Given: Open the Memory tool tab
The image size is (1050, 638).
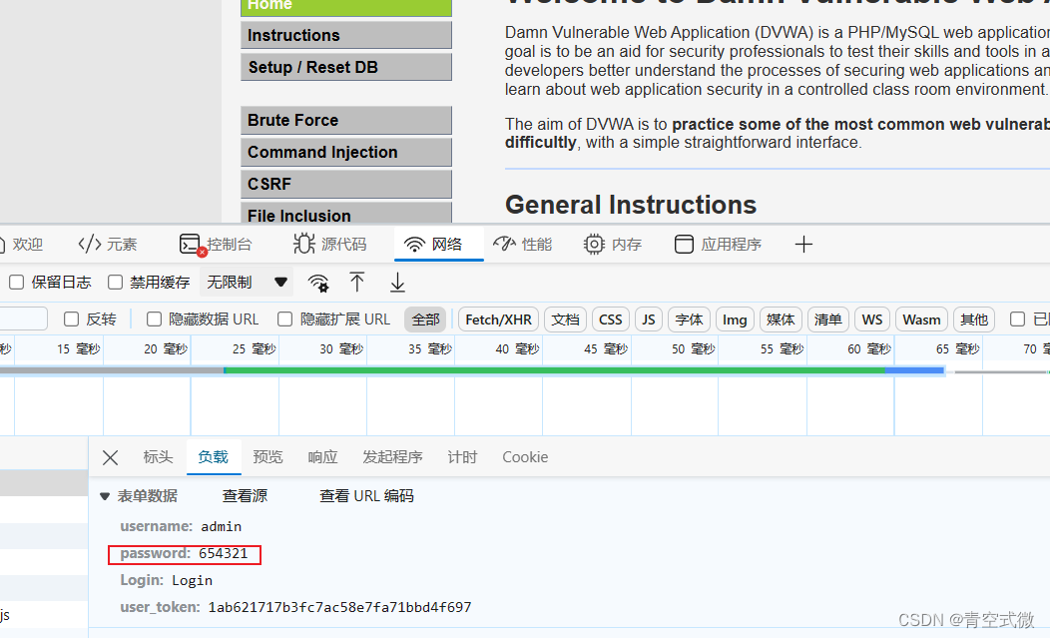Looking at the screenshot, I should coord(613,245).
